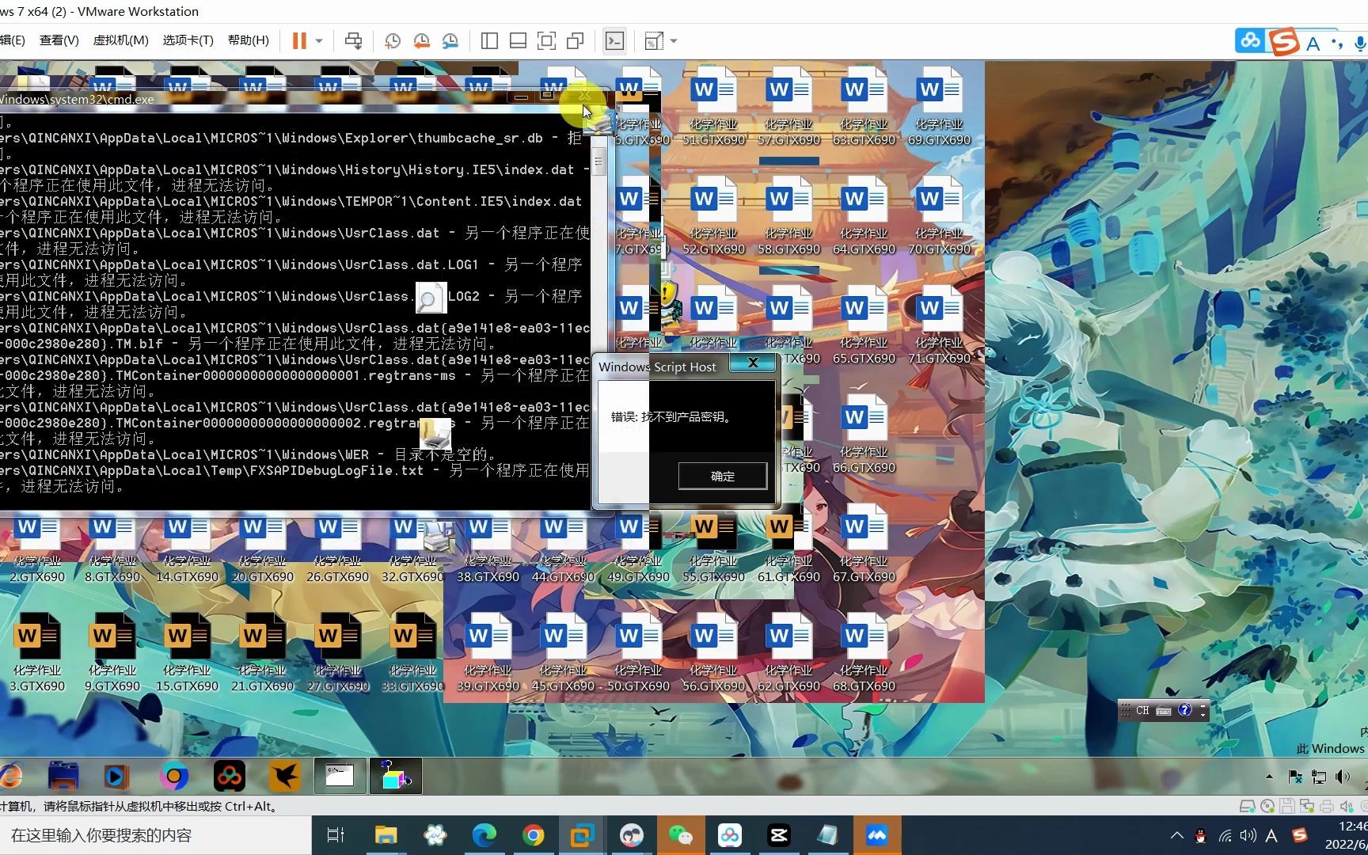This screenshot has width=1368, height=855.
Task: Click the CH language bar indicator
Action: point(1142,710)
